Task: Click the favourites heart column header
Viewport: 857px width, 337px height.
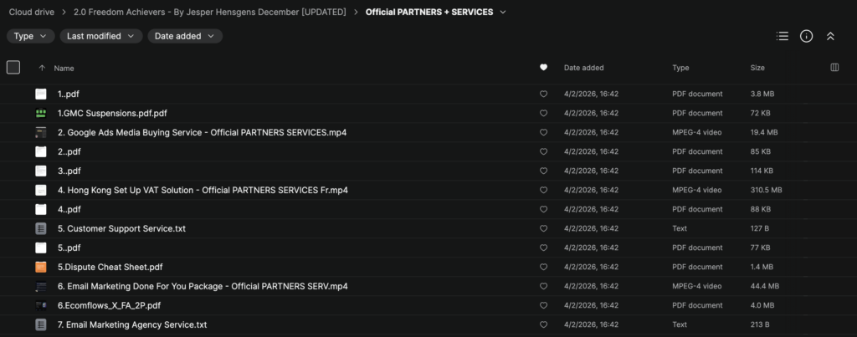Action: pos(543,68)
